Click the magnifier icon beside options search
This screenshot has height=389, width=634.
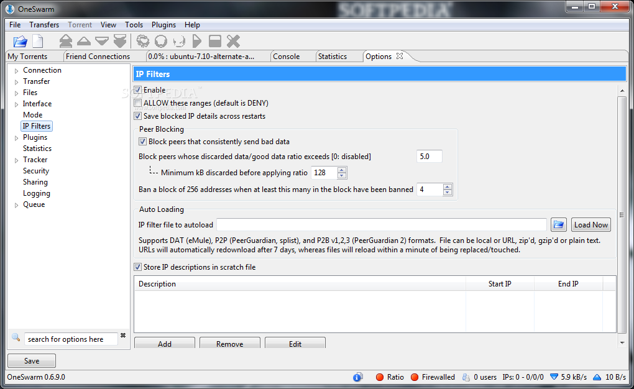[x=16, y=337]
